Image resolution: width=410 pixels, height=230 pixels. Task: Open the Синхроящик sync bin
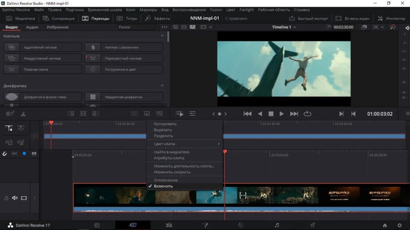pos(58,18)
